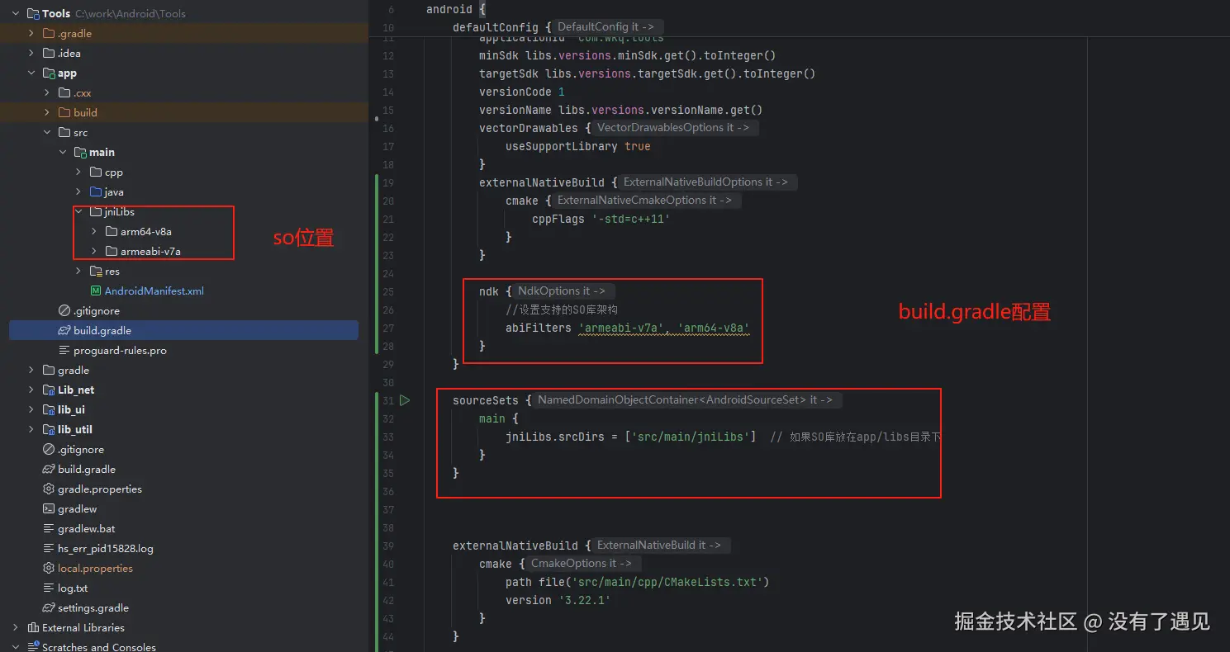Collapse the main folder chevron

(x=63, y=152)
